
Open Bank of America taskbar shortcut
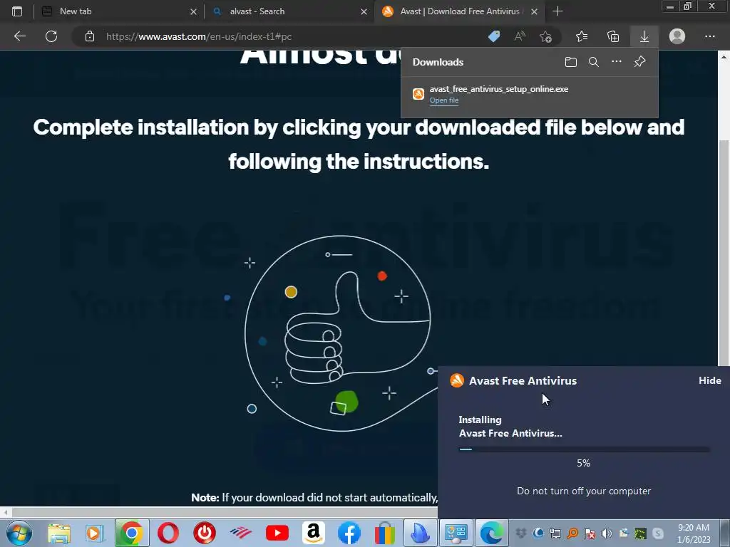[241, 533]
